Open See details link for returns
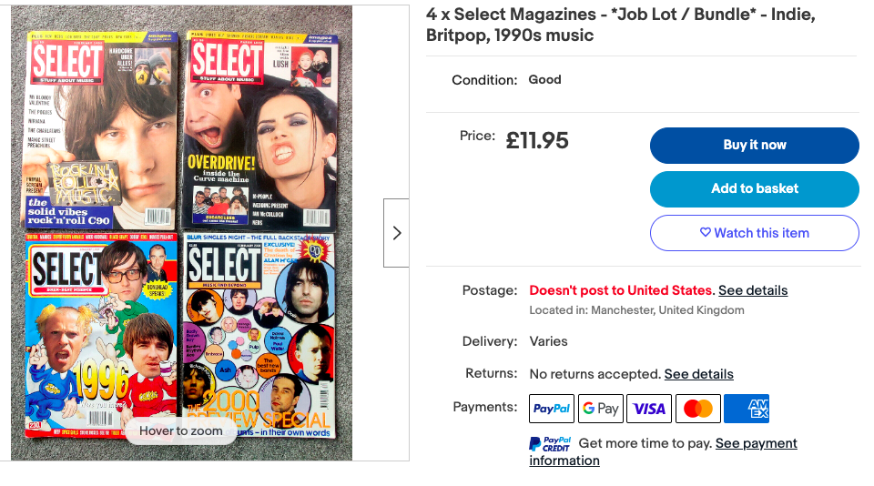Screen dimensions: 874x486 pos(698,374)
